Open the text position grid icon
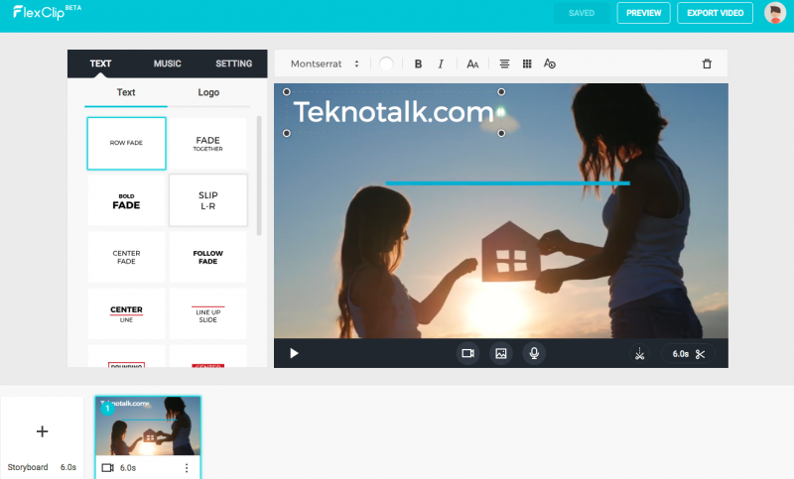This screenshot has height=479, width=794. pos(527,63)
